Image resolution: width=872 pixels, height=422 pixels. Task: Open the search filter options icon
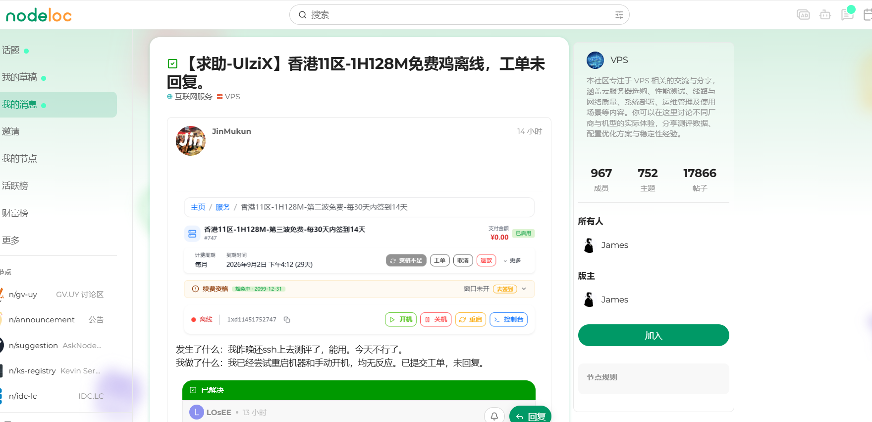[619, 15]
